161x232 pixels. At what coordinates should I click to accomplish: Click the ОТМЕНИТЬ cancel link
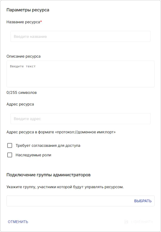click(17, 222)
